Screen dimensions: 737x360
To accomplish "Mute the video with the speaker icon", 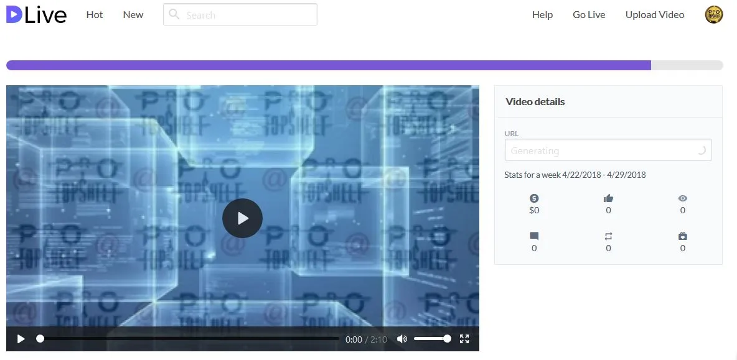I will [402, 339].
